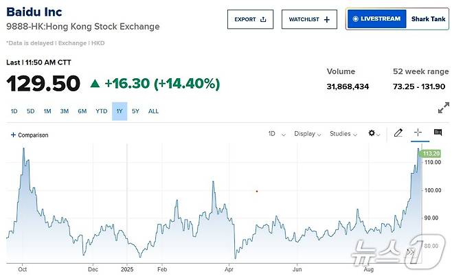
Task: Click the pencil draw tool icon
Action: click(x=398, y=133)
